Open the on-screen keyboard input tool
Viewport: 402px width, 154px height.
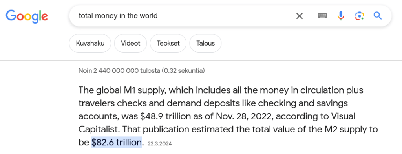322,16
